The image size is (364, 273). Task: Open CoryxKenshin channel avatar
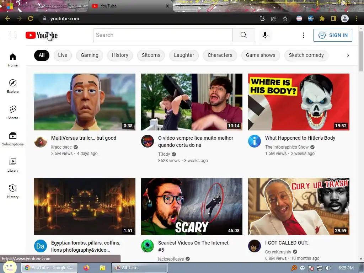(255, 246)
